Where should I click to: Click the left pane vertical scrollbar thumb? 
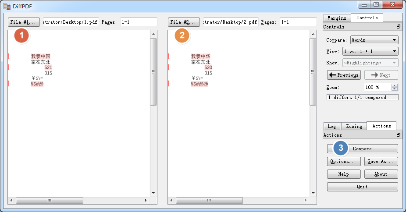(x=153, y=72)
